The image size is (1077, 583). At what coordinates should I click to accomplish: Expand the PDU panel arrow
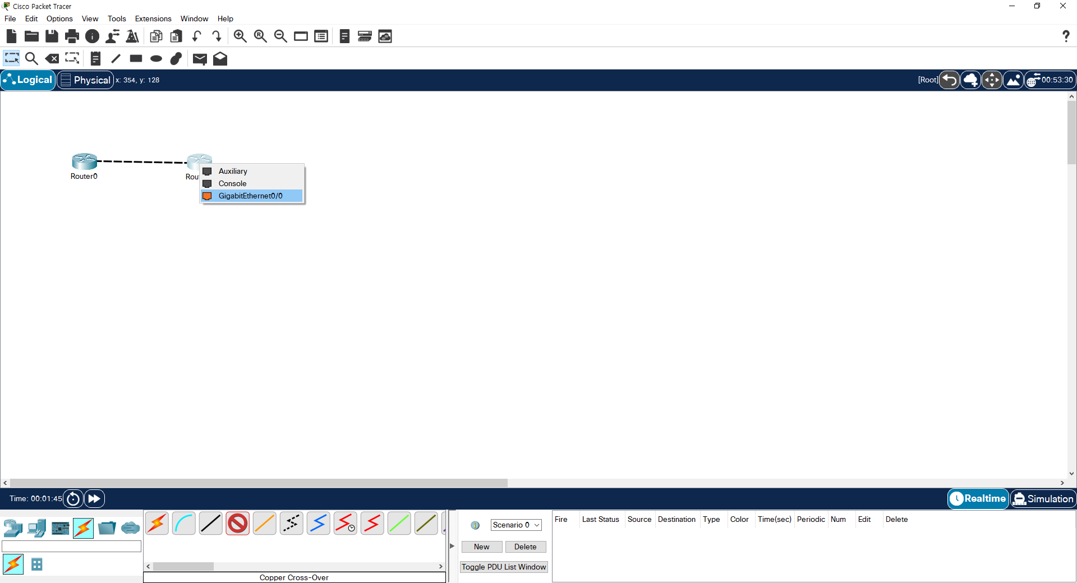point(452,546)
